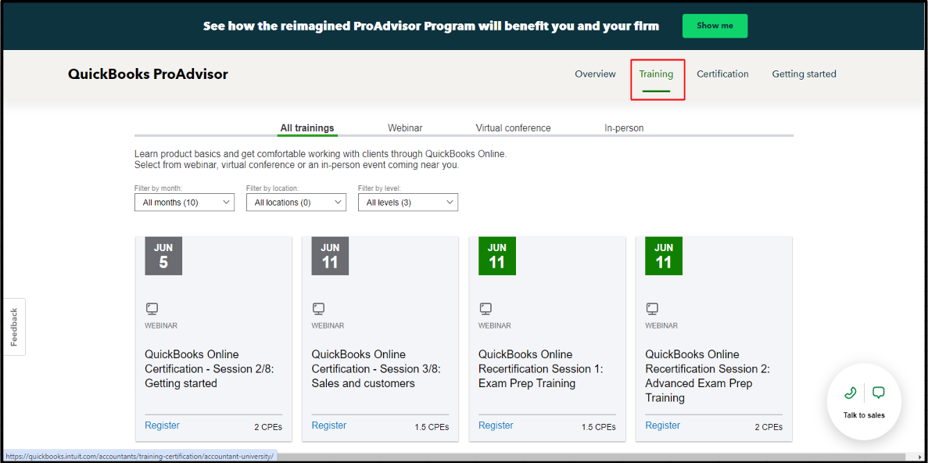Screen dimensions: 928x463
Task: Click the green JUN 11 badge on Recertification Session 1
Action: 497,256
